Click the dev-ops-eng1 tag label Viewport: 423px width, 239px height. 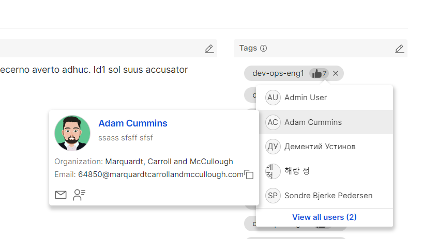coord(278,73)
